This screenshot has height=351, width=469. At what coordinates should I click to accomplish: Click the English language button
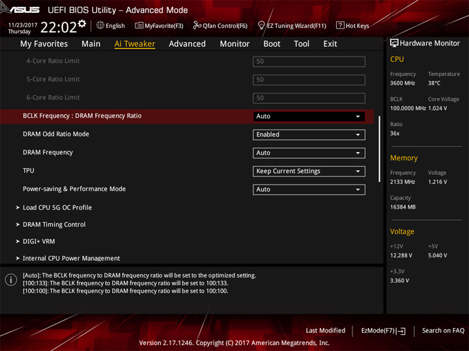tap(111, 25)
